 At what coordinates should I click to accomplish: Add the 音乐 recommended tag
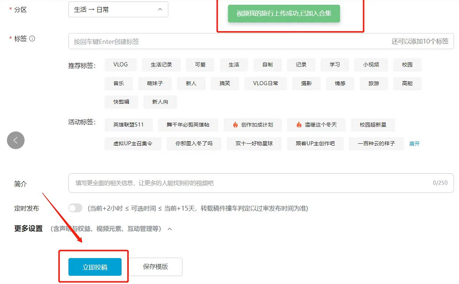point(118,83)
